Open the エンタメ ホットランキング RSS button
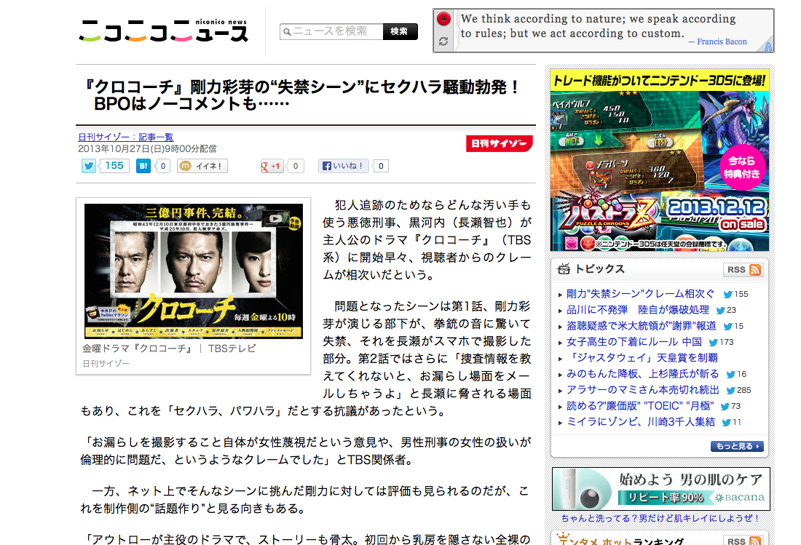801x545 pixels. pos(743,541)
